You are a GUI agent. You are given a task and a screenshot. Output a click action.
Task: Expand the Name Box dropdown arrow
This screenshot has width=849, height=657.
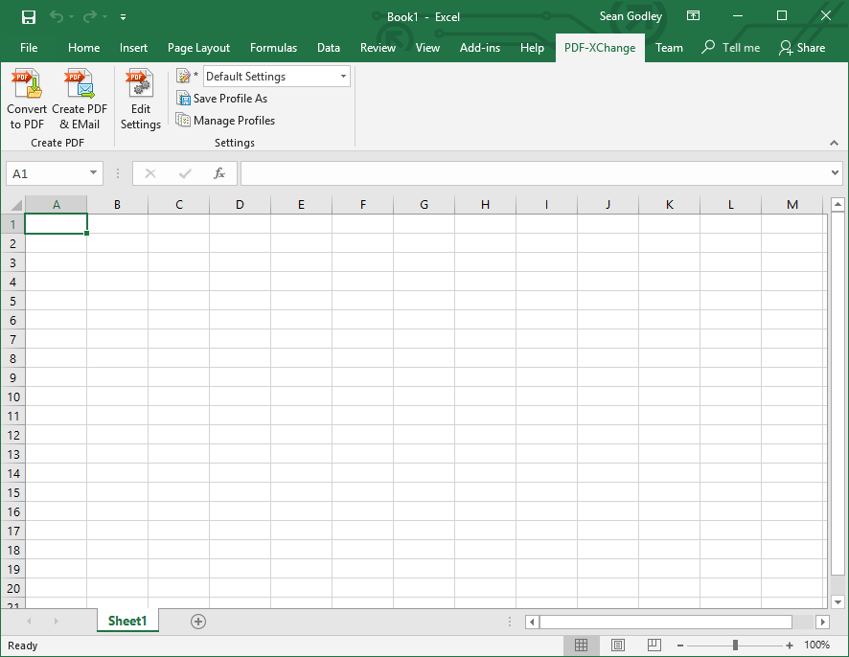[93, 173]
